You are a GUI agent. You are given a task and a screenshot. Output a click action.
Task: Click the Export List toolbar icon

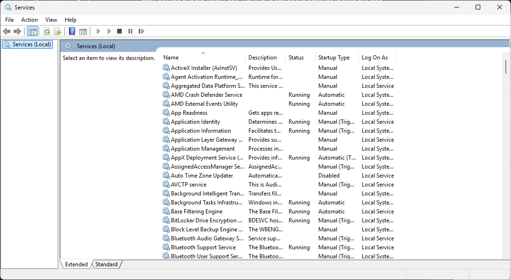(58, 31)
